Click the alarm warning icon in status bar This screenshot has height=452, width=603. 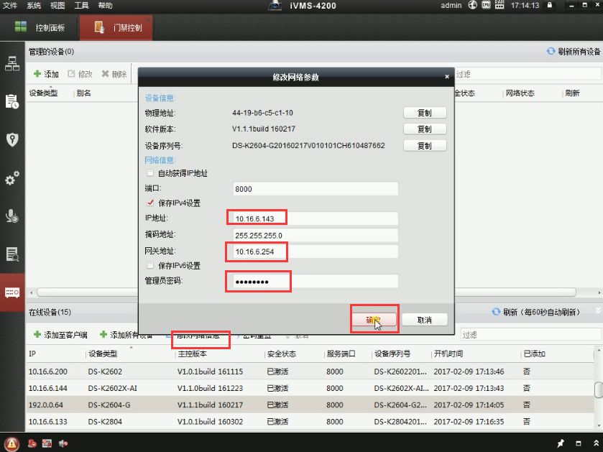click(11, 443)
